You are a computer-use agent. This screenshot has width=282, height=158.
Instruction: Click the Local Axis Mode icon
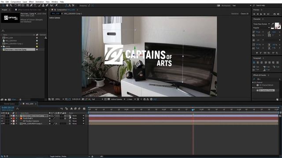tap(66, 6)
